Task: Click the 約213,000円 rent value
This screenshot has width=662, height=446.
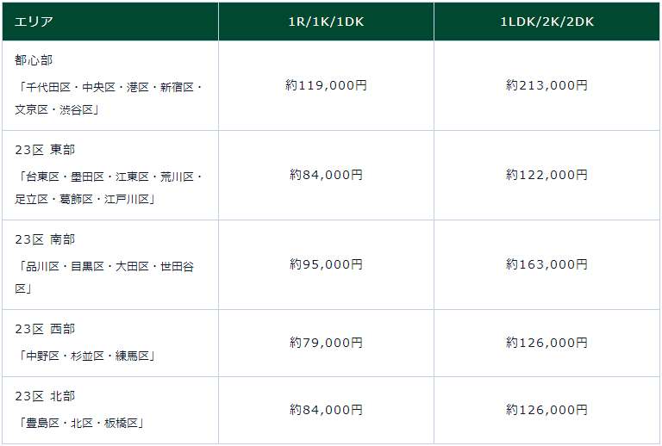Action: pyautogui.click(x=546, y=85)
